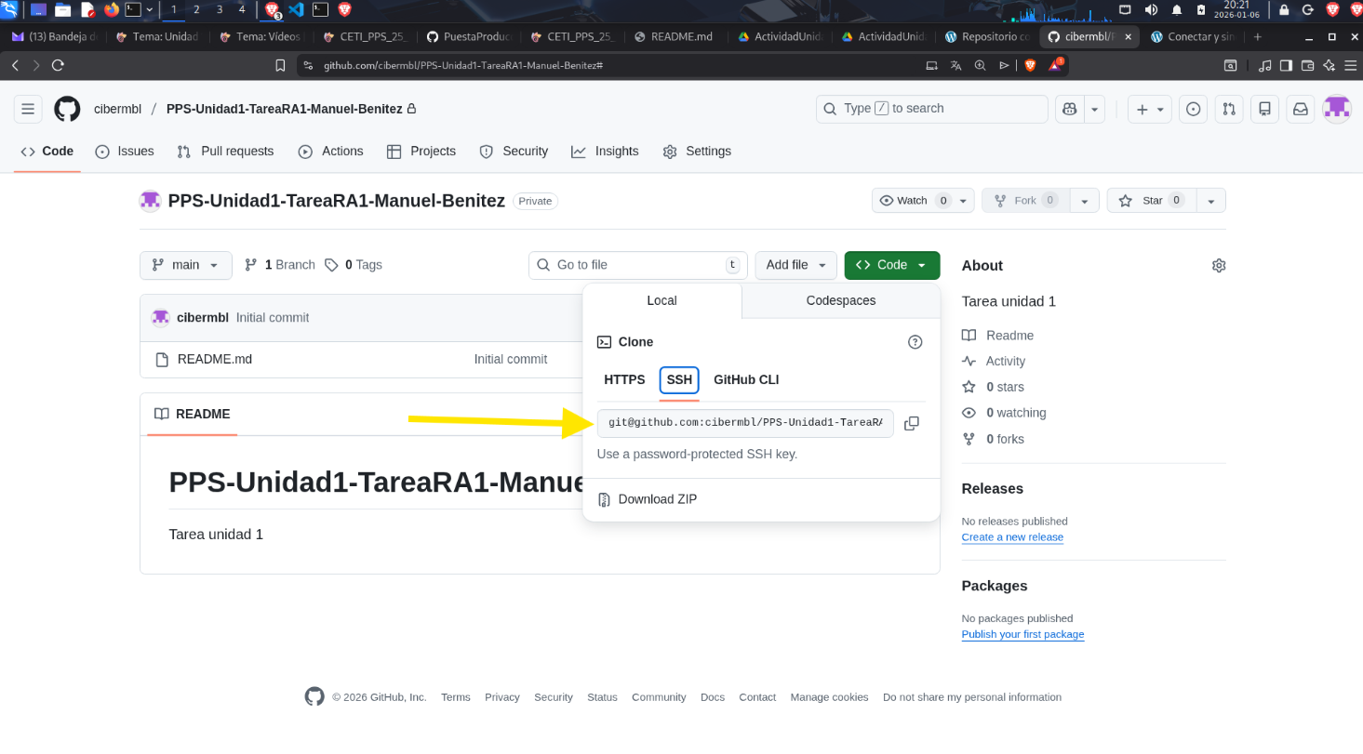Open the volume control in system tray

pyautogui.click(x=1151, y=9)
